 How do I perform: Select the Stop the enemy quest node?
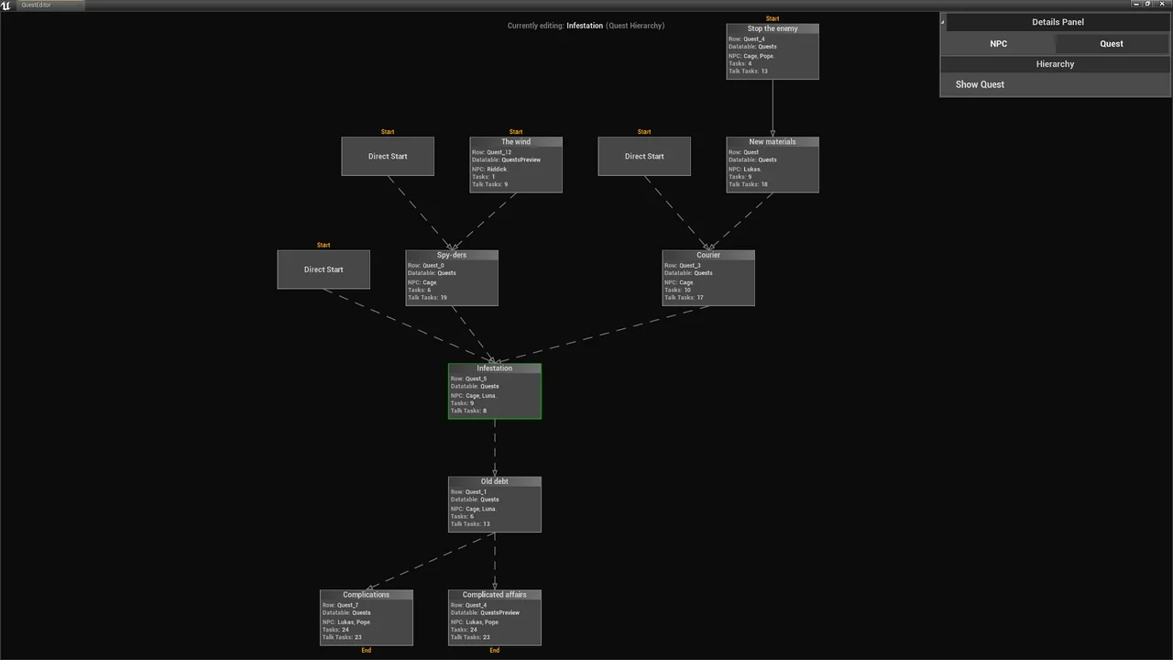tap(772, 51)
